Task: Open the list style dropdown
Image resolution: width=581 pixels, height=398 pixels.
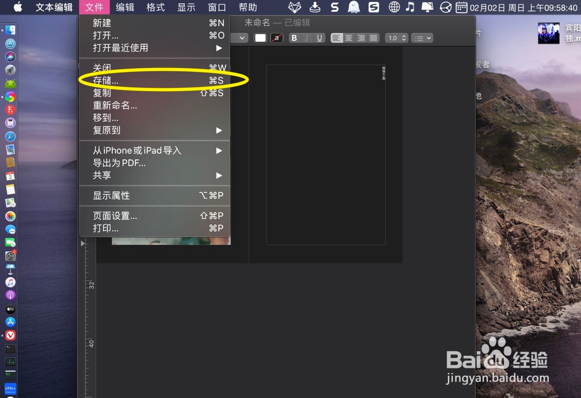Action: (422, 38)
